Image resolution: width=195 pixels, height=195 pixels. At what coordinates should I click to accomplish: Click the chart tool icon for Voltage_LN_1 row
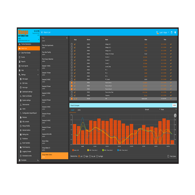pyautogui.click(x=75, y=44)
